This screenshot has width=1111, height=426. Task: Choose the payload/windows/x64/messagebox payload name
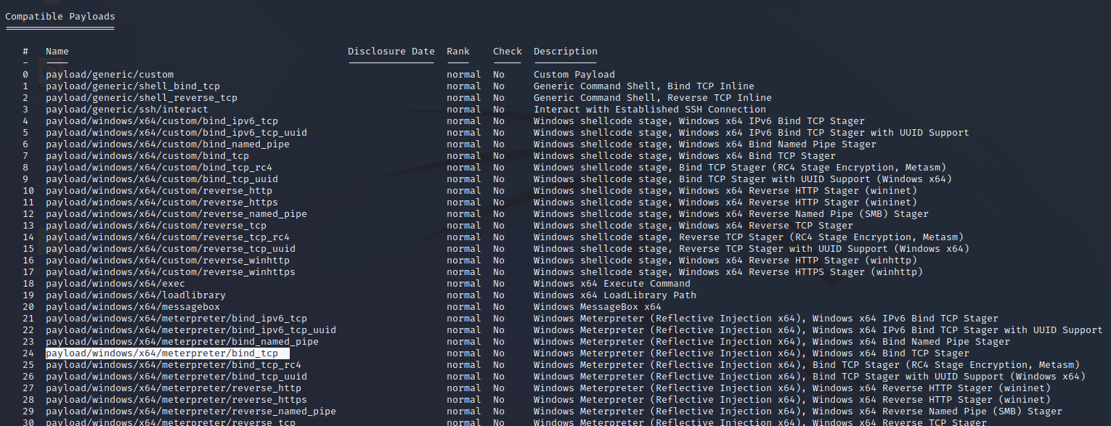(x=133, y=307)
